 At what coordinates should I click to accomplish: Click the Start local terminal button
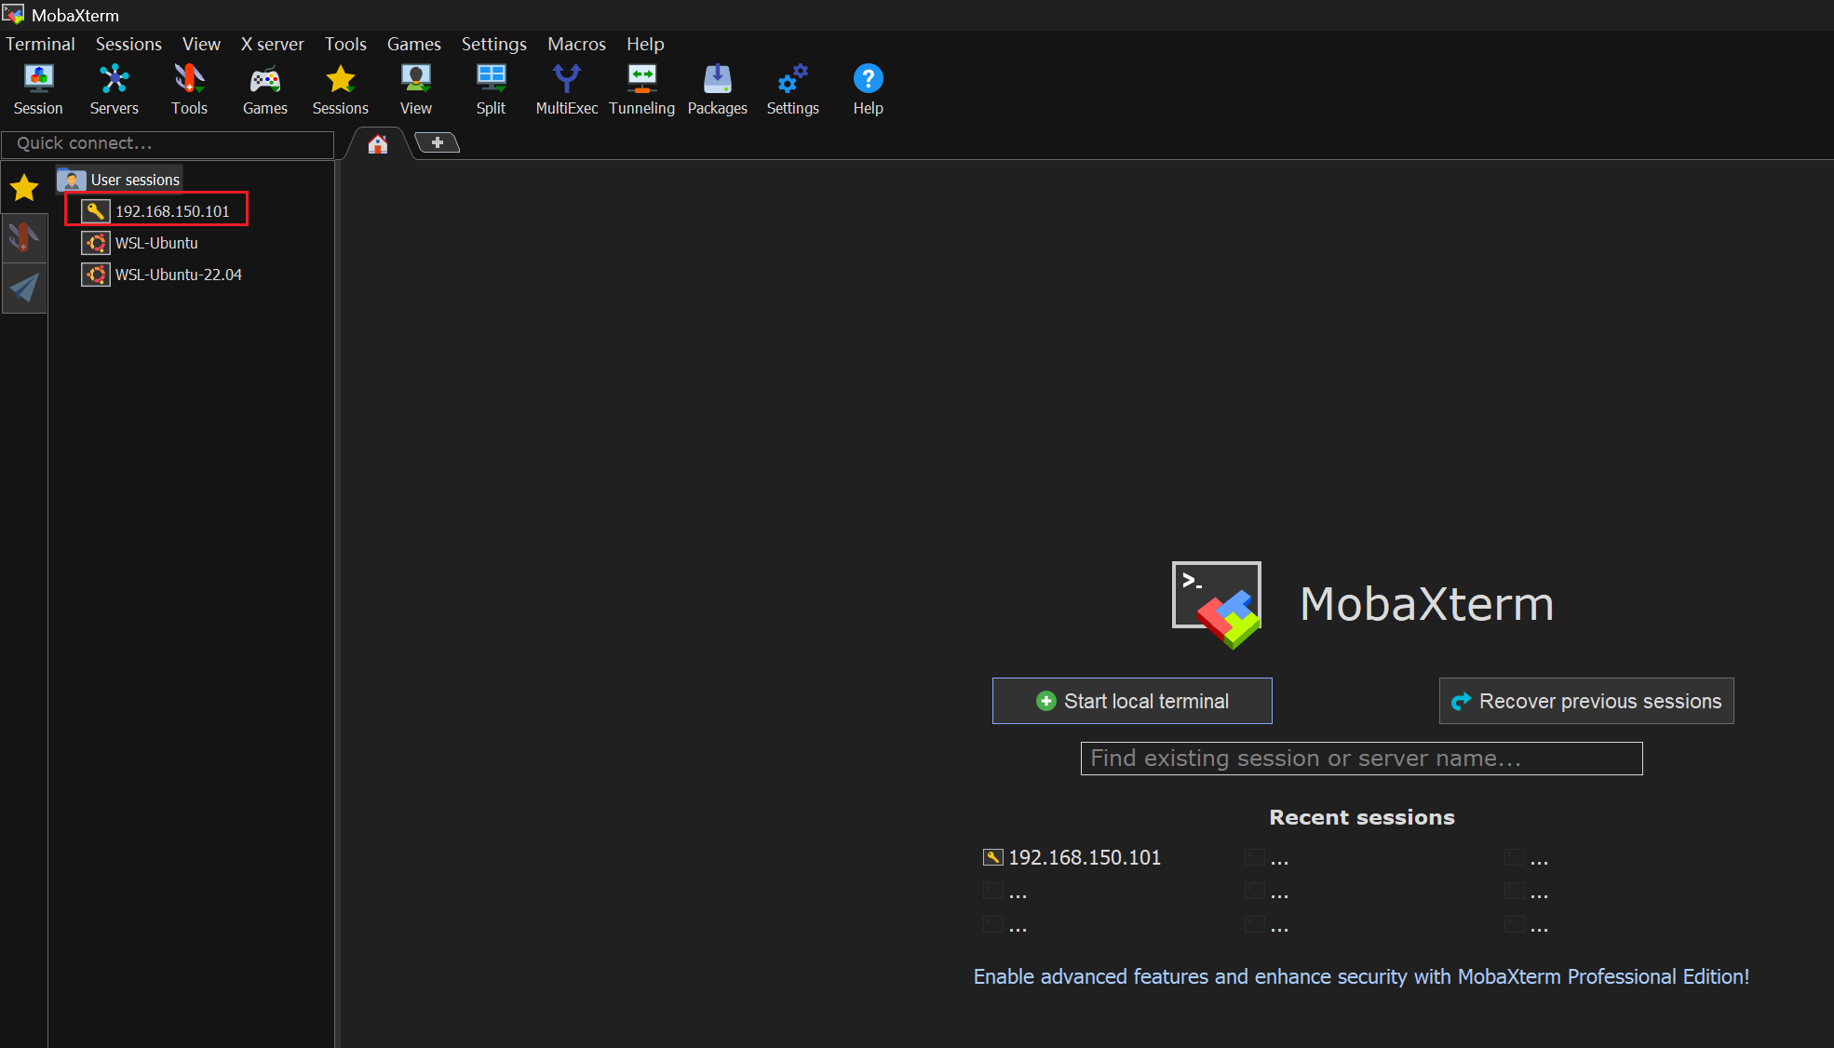[x=1132, y=701]
